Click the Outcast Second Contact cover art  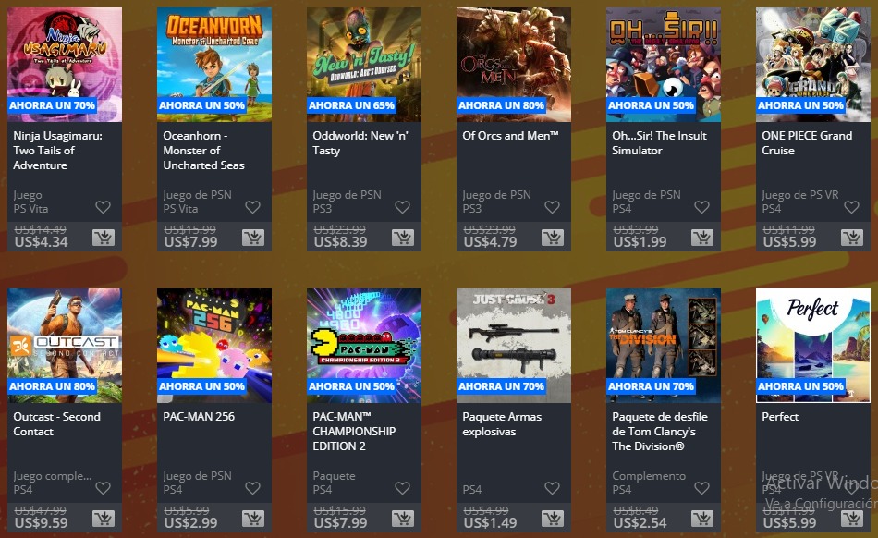[65, 346]
